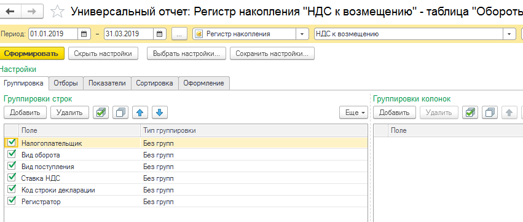Click the Поле header in column groupings

tap(455, 130)
